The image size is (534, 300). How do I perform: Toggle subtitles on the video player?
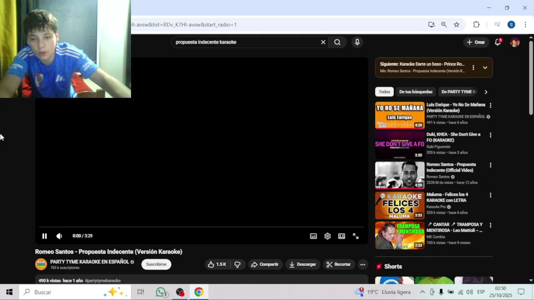313,236
